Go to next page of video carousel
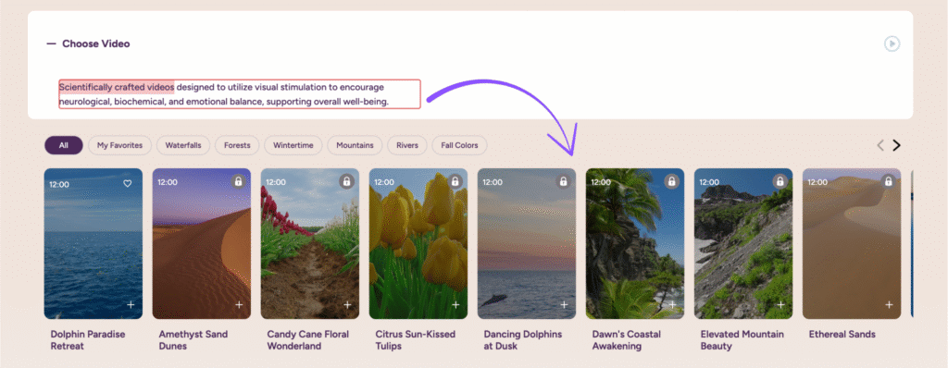948x368 pixels. 896,145
